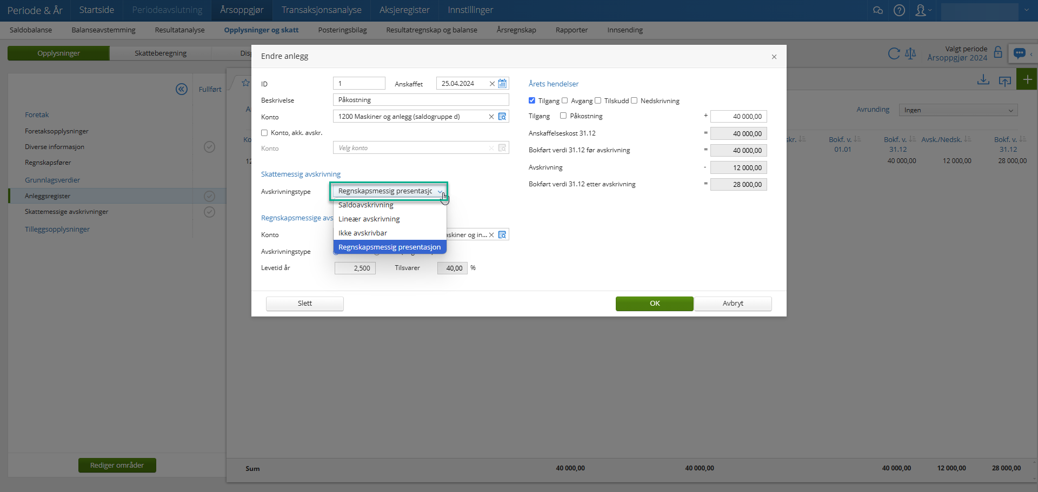Go to the Startside menu
This screenshot has height=492, width=1038.
pos(96,10)
